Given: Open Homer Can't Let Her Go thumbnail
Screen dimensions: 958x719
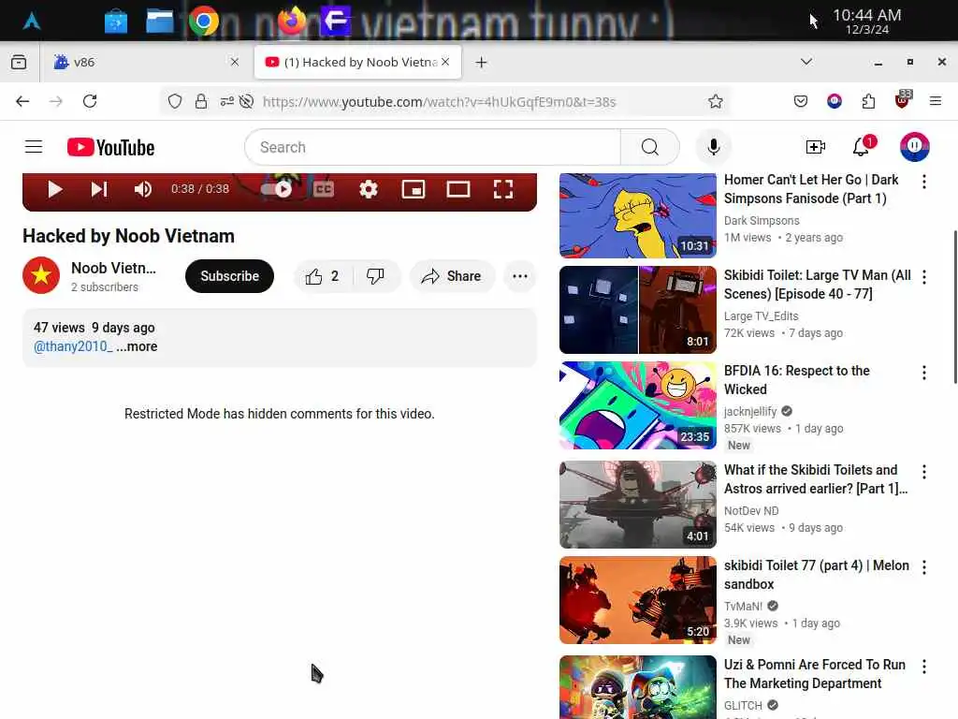Looking at the screenshot, I should [638, 215].
